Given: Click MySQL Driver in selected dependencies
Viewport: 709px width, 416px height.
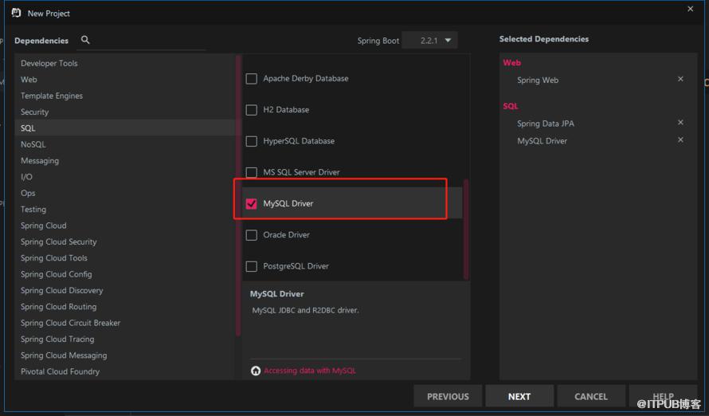Looking at the screenshot, I should (x=542, y=141).
